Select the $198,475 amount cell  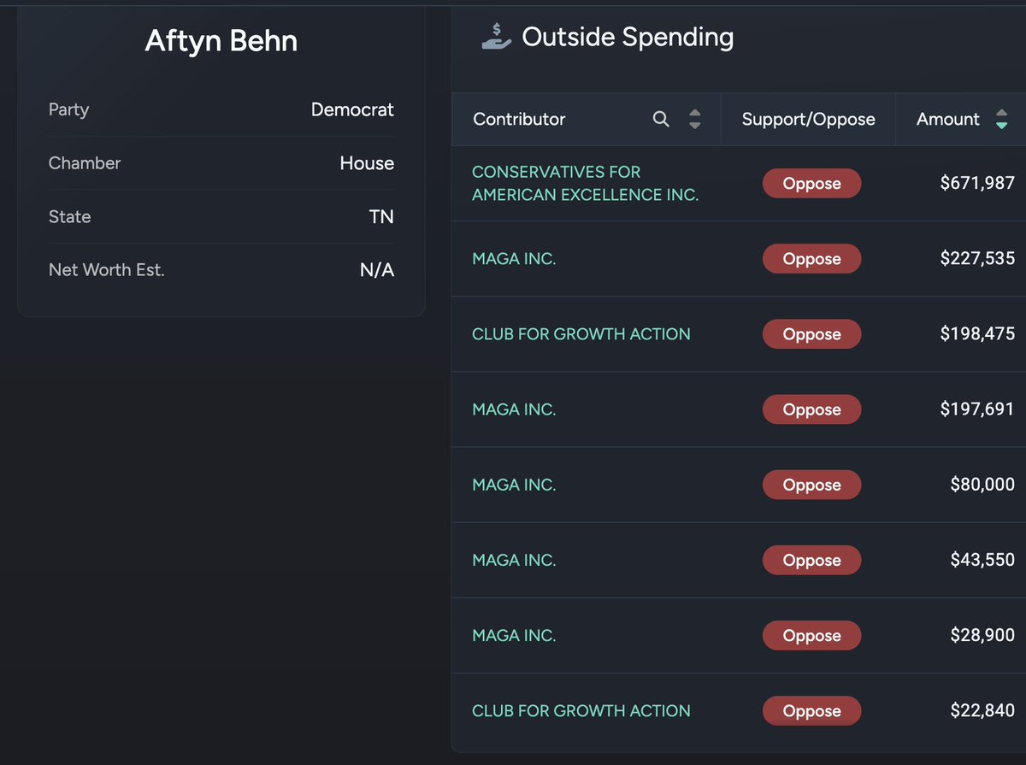coord(977,333)
